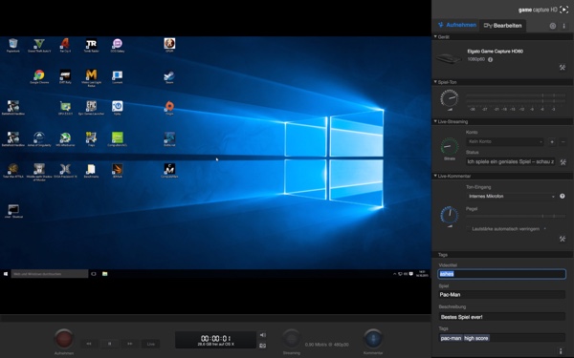Jump to Live in playback controls
Image resolution: width=574 pixels, height=358 pixels.
[x=150, y=344]
